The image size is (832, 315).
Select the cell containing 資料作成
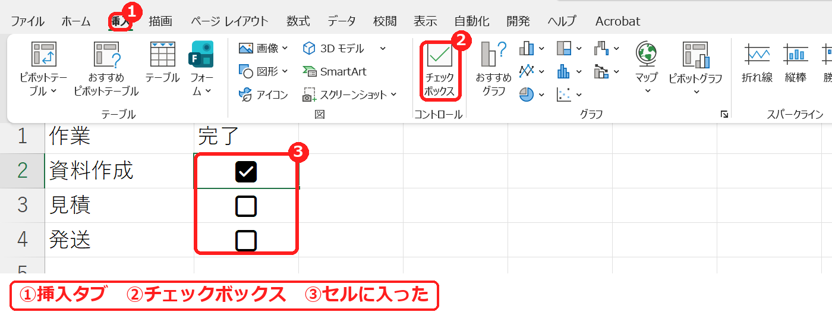pos(119,171)
